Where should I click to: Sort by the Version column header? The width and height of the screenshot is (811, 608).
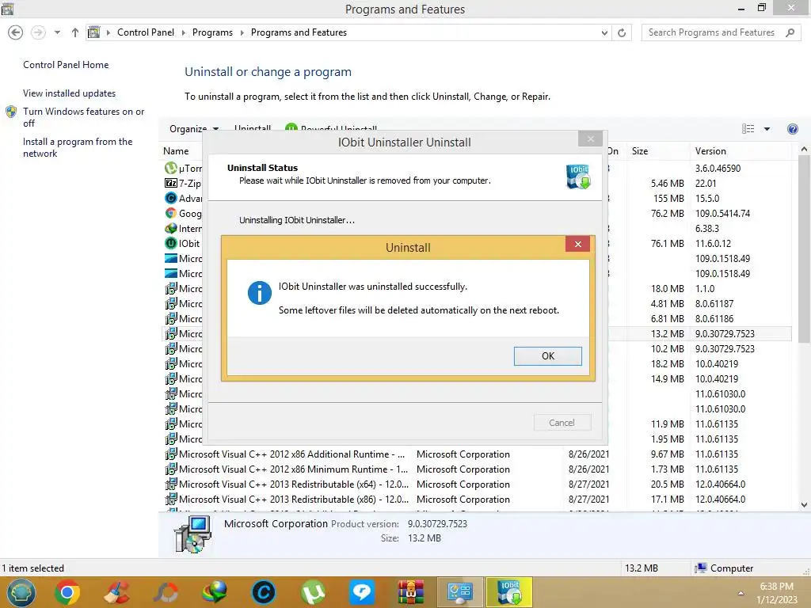[x=710, y=151]
